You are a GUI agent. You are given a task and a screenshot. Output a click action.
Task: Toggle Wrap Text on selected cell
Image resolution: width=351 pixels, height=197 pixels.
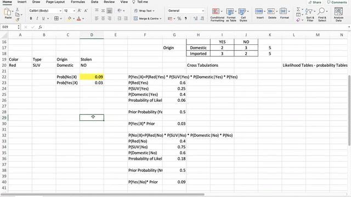click(x=144, y=11)
